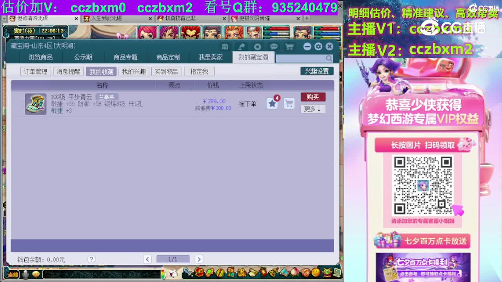The height and width of the screenshot is (282, 502).
Task: Open the 七夕百万点卡放送 banner
Action: (422, 240)
